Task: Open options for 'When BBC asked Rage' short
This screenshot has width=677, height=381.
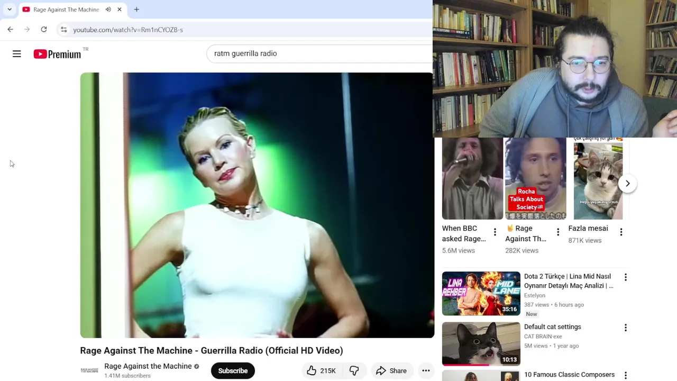Action: [x=495, y=232]
